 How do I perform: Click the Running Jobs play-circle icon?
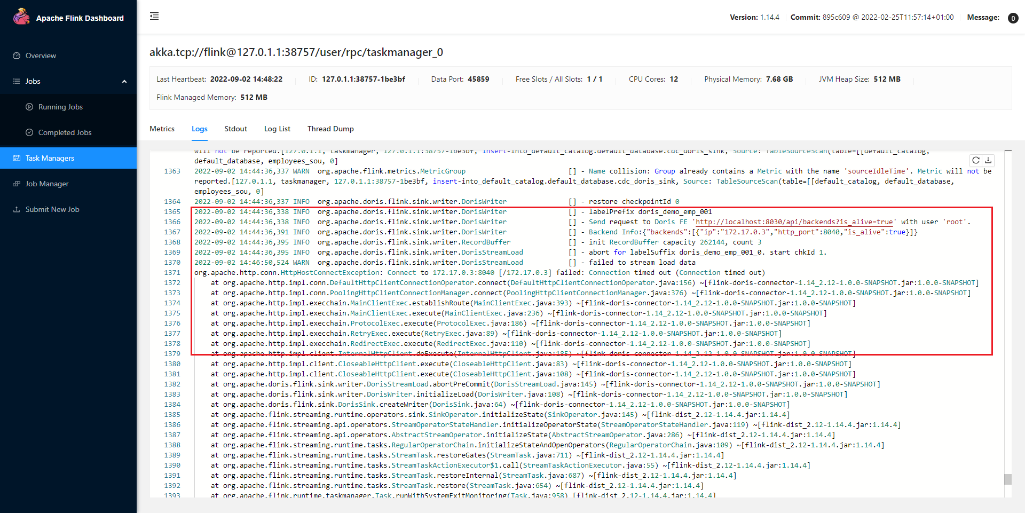point(29,107)
